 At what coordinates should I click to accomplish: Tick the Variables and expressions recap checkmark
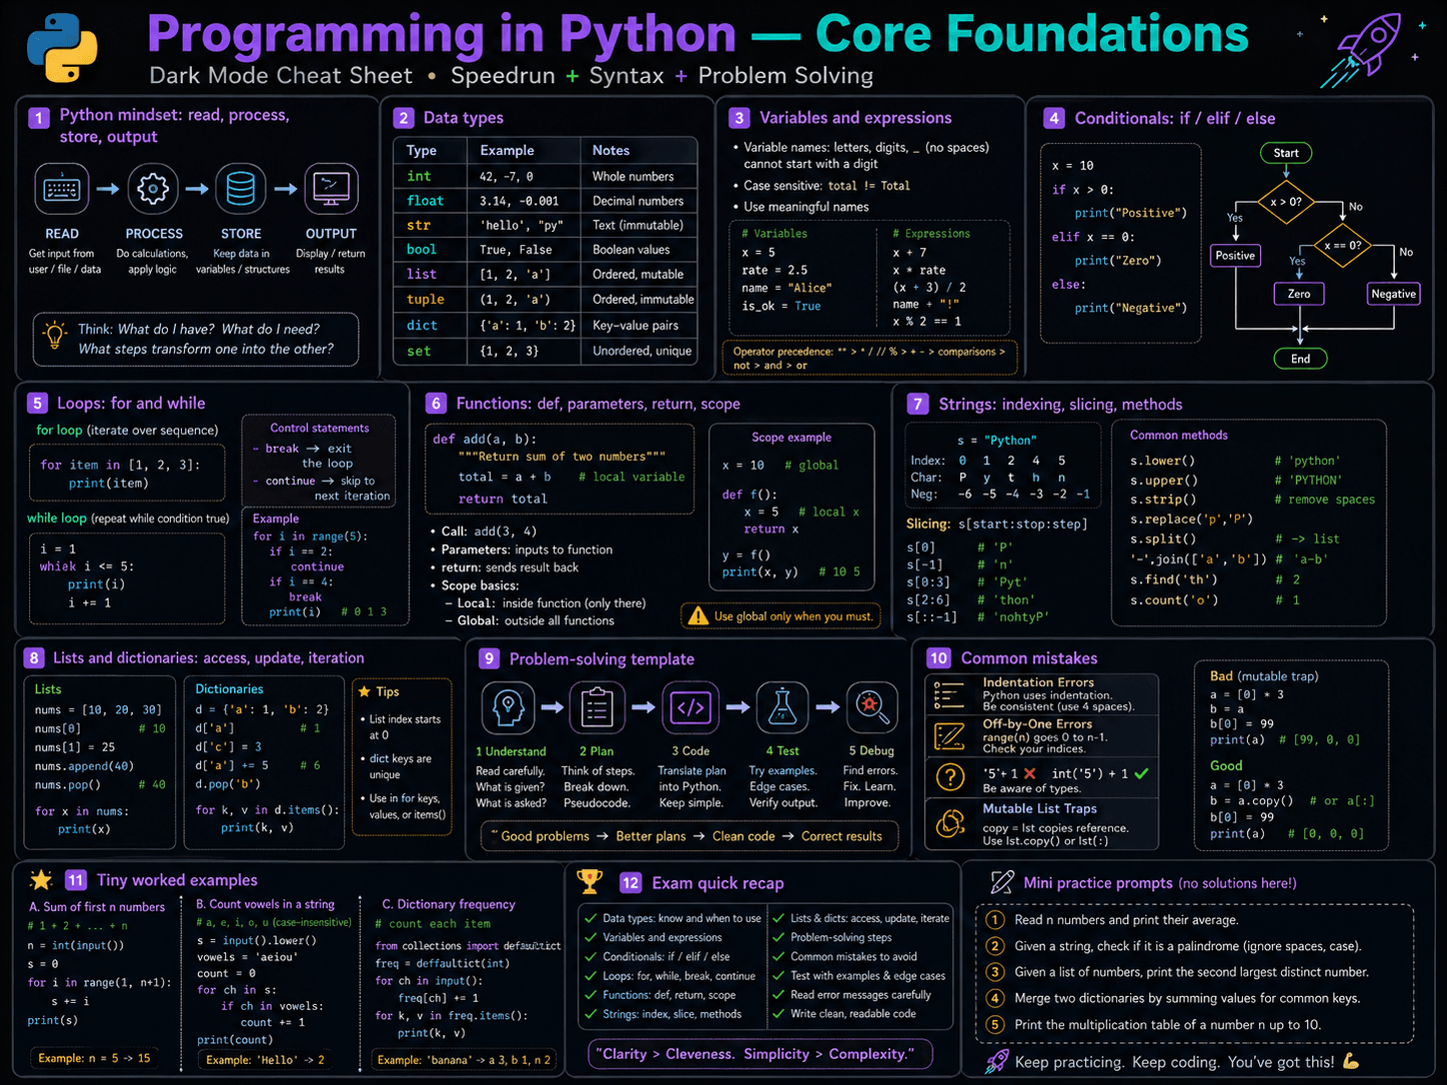point(591,937)
